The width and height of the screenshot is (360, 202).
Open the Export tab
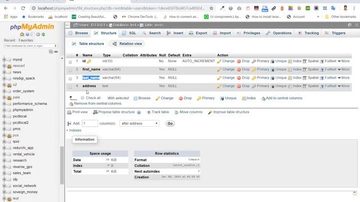click(199, 33)
